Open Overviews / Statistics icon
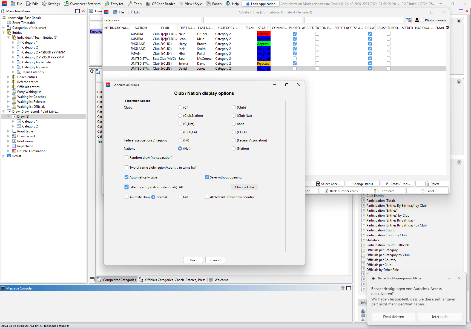Screen dimensions: 471x329 coord(66,4)
